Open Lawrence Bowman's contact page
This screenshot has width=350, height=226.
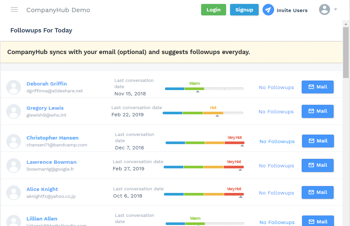click(51, 162)
